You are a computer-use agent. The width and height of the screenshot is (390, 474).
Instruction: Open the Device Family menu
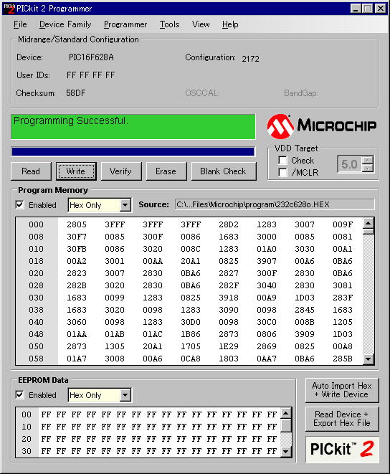[x=65, y=24]
